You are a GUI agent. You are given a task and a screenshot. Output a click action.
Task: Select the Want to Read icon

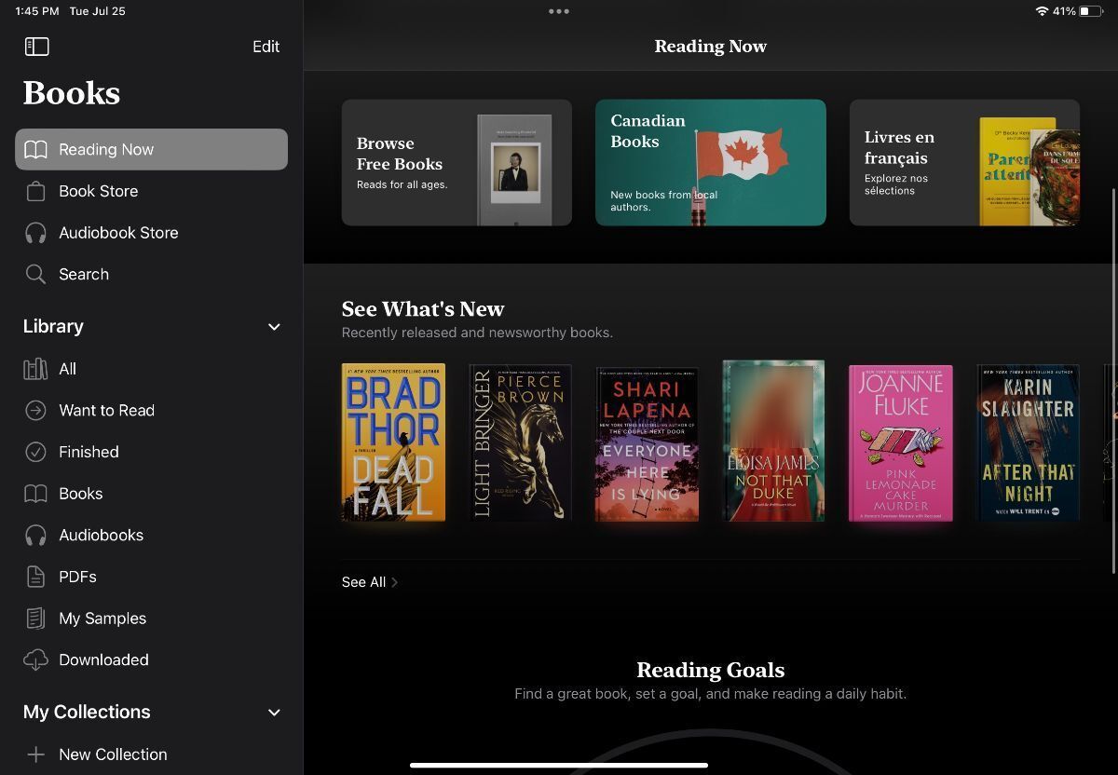tap(35, 410)
